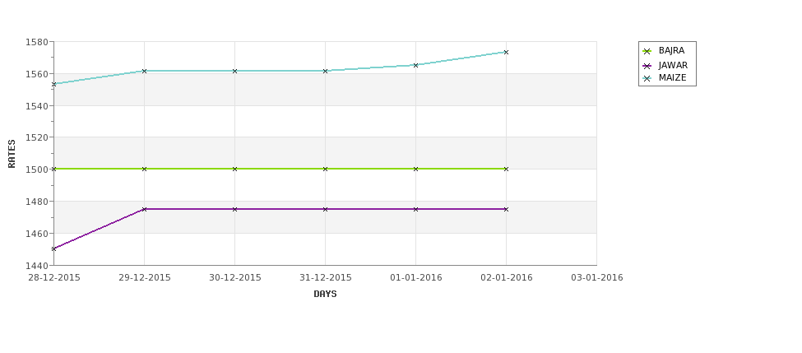Click the JAWAR legend label
The height and width of the screenshot is (353, 802).
pyautogui.click(x=673, y=66)
